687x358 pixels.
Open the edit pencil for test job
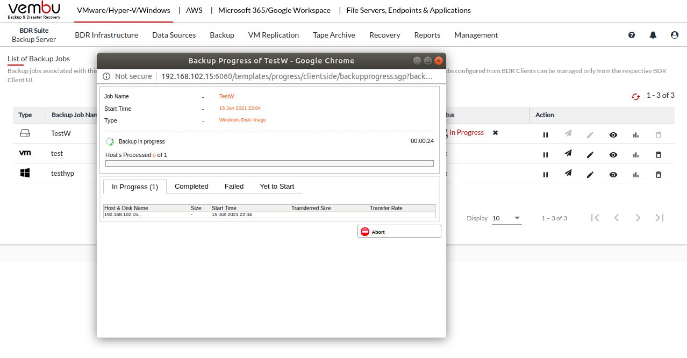pos(590,155)
